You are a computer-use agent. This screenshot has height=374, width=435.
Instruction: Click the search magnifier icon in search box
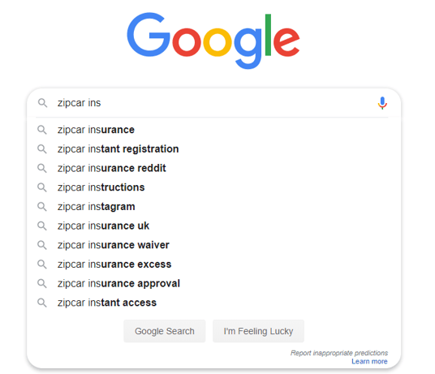coord(42,103)
